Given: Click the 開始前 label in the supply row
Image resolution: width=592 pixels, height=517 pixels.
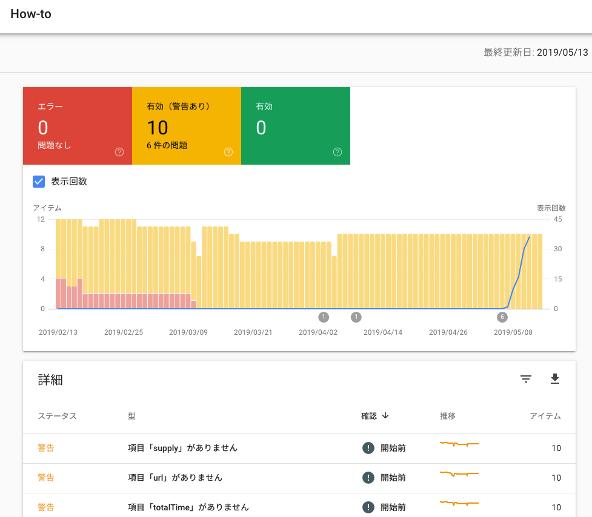Looking at the screenshot, I should coord(393,448).
